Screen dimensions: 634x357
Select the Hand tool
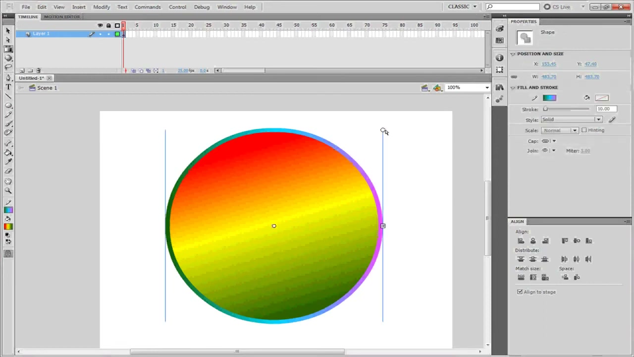[8, 181]
